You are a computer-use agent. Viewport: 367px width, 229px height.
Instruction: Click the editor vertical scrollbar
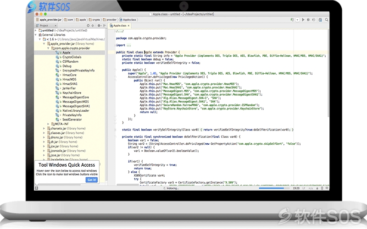click(x=328, y=72)
